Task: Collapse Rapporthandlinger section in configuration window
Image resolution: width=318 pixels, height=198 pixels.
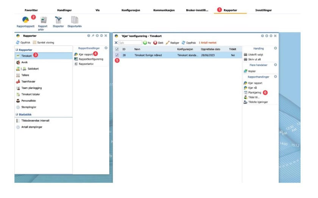Action: point(276,77)
